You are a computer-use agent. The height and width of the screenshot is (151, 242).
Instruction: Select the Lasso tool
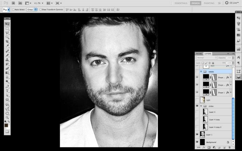tap(7, 33)
